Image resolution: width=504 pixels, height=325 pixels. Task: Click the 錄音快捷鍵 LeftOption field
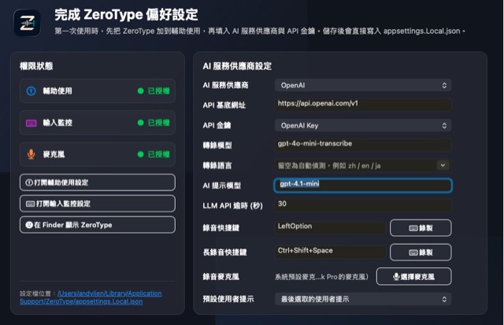[x=330, y=226]
